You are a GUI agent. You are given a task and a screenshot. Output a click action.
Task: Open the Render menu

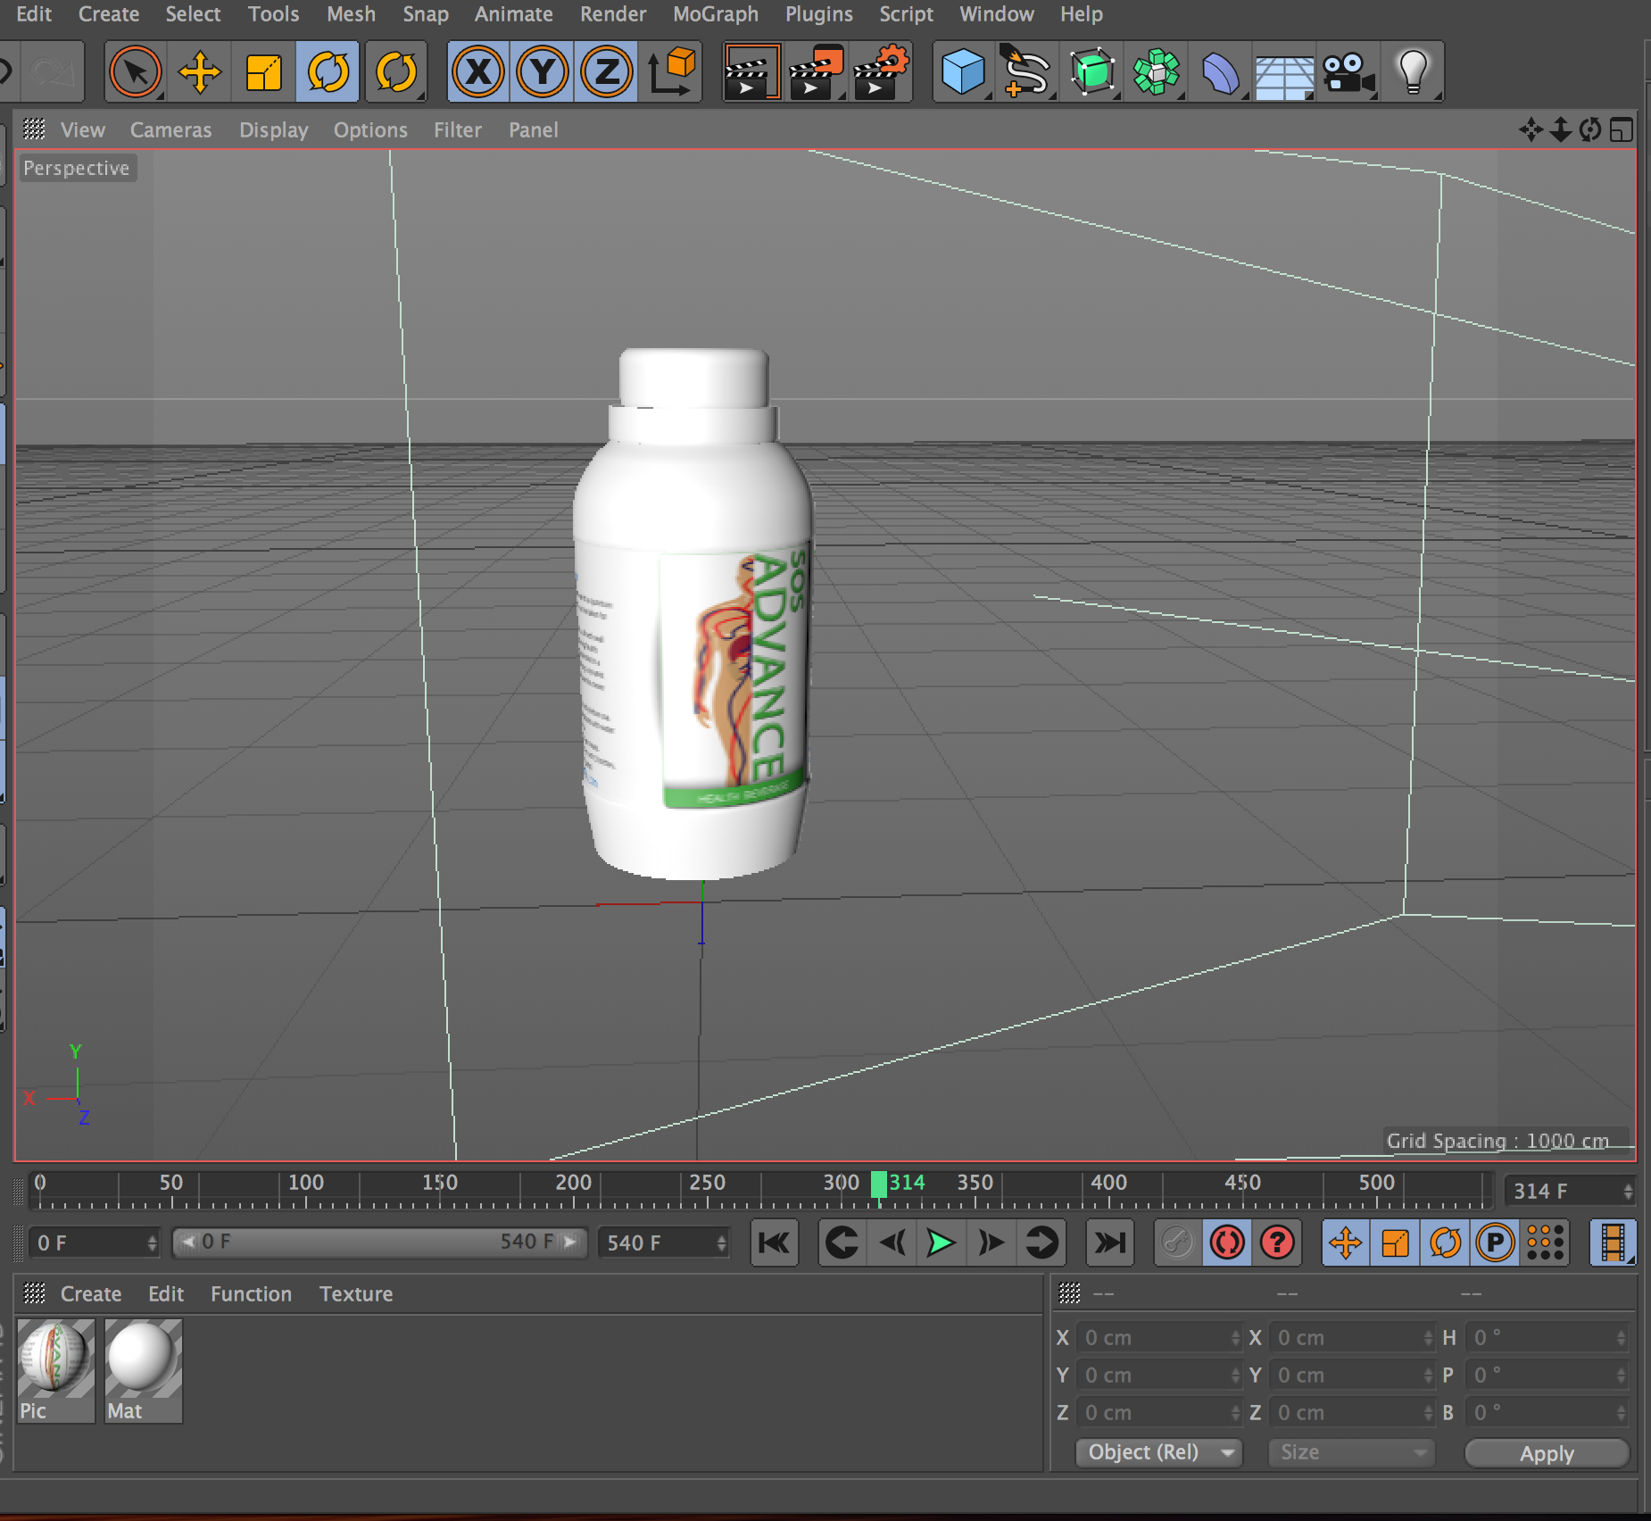[613, 14]
